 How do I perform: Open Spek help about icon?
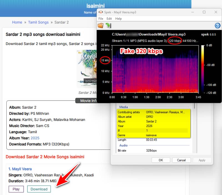pyautogui.click(x=217, y=26)
